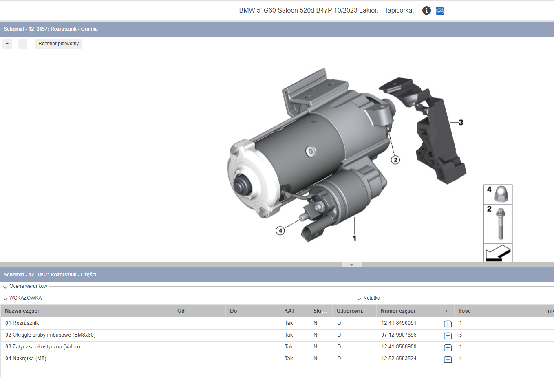Click bolt thumbnail labeled 2
Screen dimensions: 554x377
498,224
